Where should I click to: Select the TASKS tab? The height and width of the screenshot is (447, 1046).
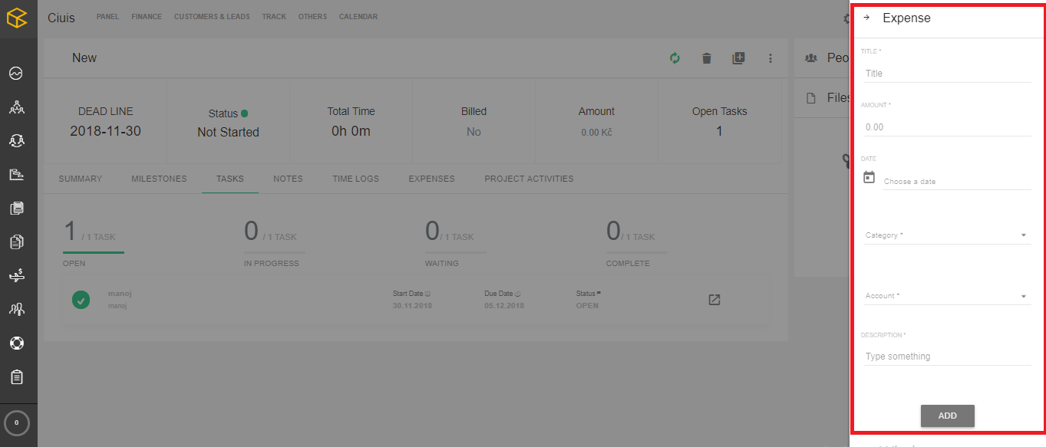230,179
